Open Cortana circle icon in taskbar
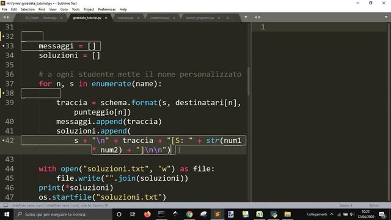This screenshot has height=220, width=391. pos(119,215)
